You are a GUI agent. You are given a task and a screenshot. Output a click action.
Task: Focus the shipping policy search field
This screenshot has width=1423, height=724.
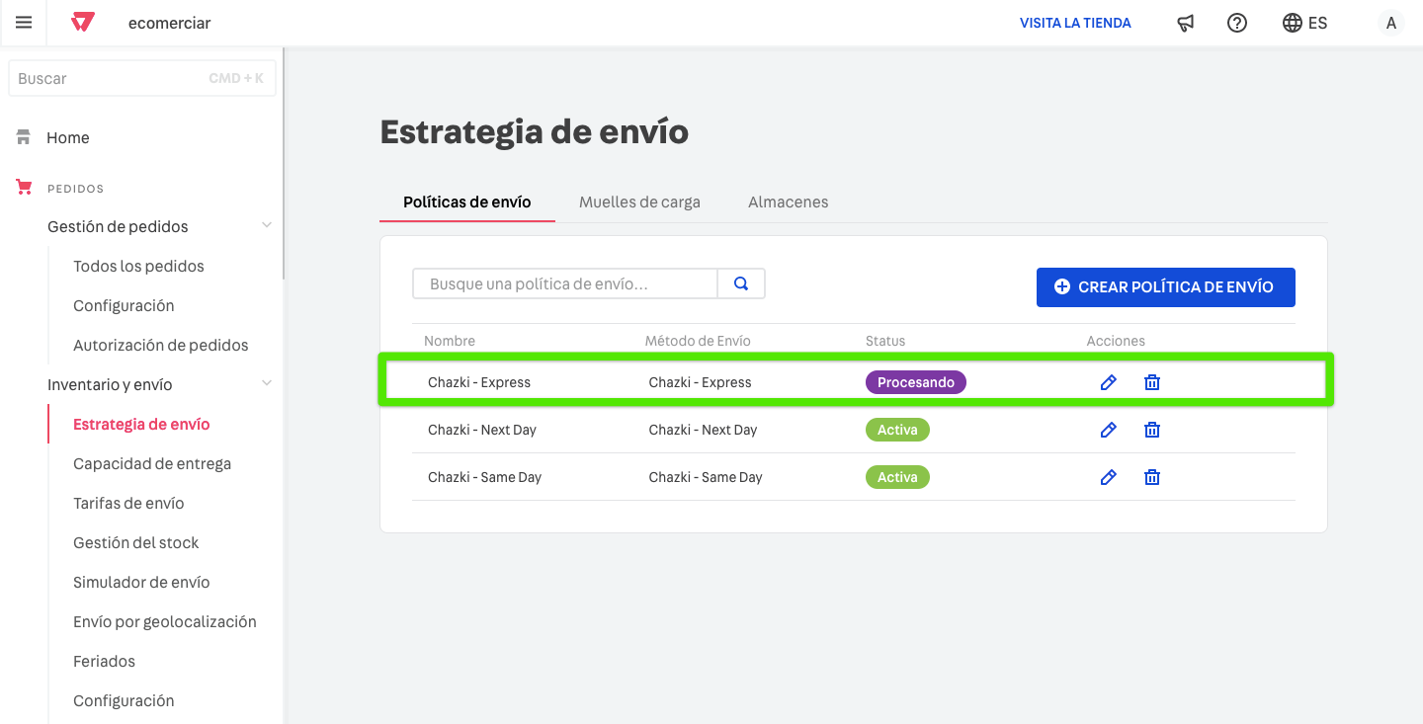(x=565, y=283)
